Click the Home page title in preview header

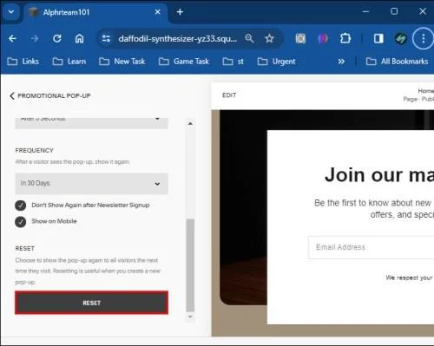pos(425,91)
